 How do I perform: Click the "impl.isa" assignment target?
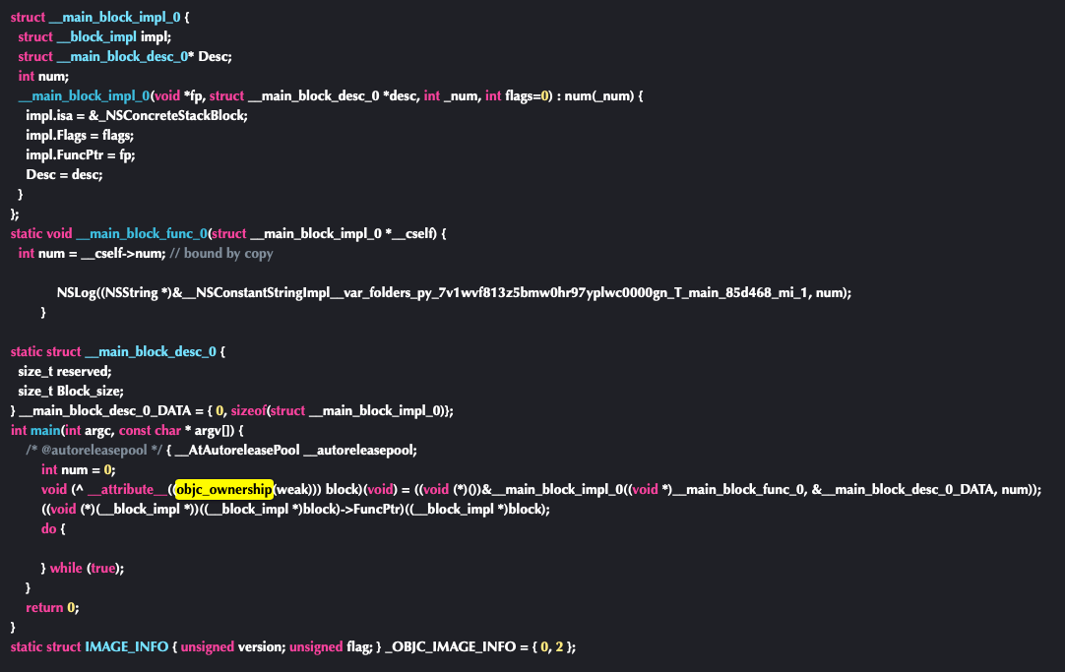[x=49, y=115]
